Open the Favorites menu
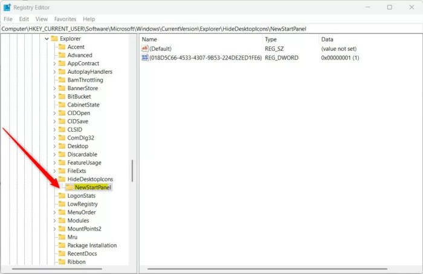Viewport: 423px width, 274px height. pos(65,19)
